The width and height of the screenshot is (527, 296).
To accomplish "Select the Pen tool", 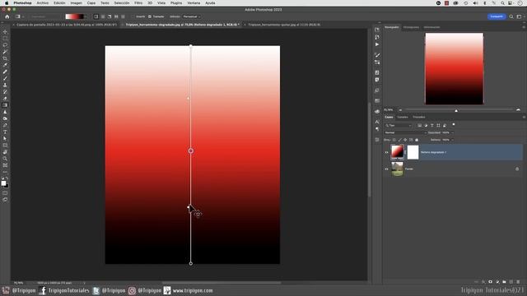I will (x=5, y=125).
